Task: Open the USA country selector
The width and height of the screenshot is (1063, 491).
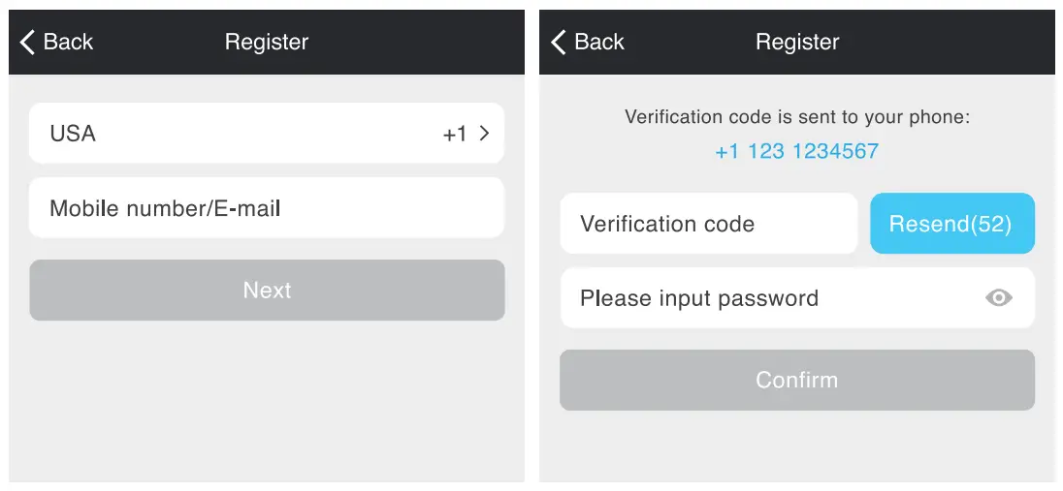Action: point(74,134)
